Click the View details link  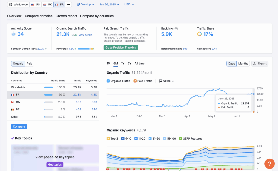pos(86,35)
